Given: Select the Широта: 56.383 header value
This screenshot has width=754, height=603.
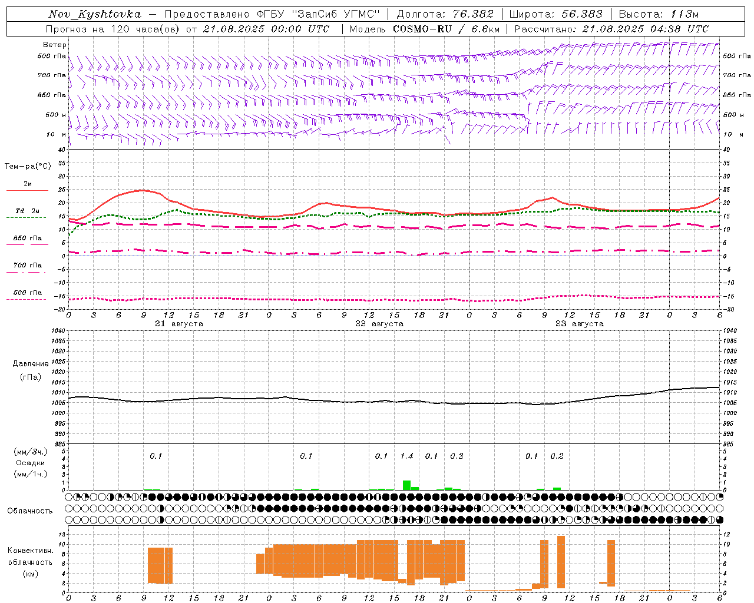Looking at the screenshot, I should click(555, 14).
